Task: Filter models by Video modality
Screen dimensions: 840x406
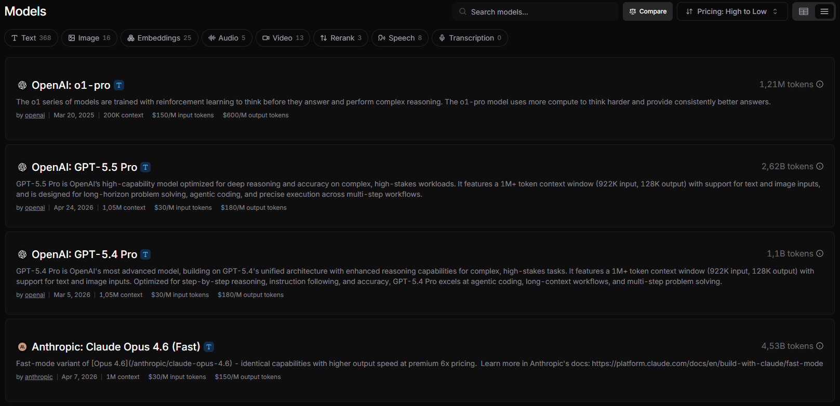Action: coord(283,38)
